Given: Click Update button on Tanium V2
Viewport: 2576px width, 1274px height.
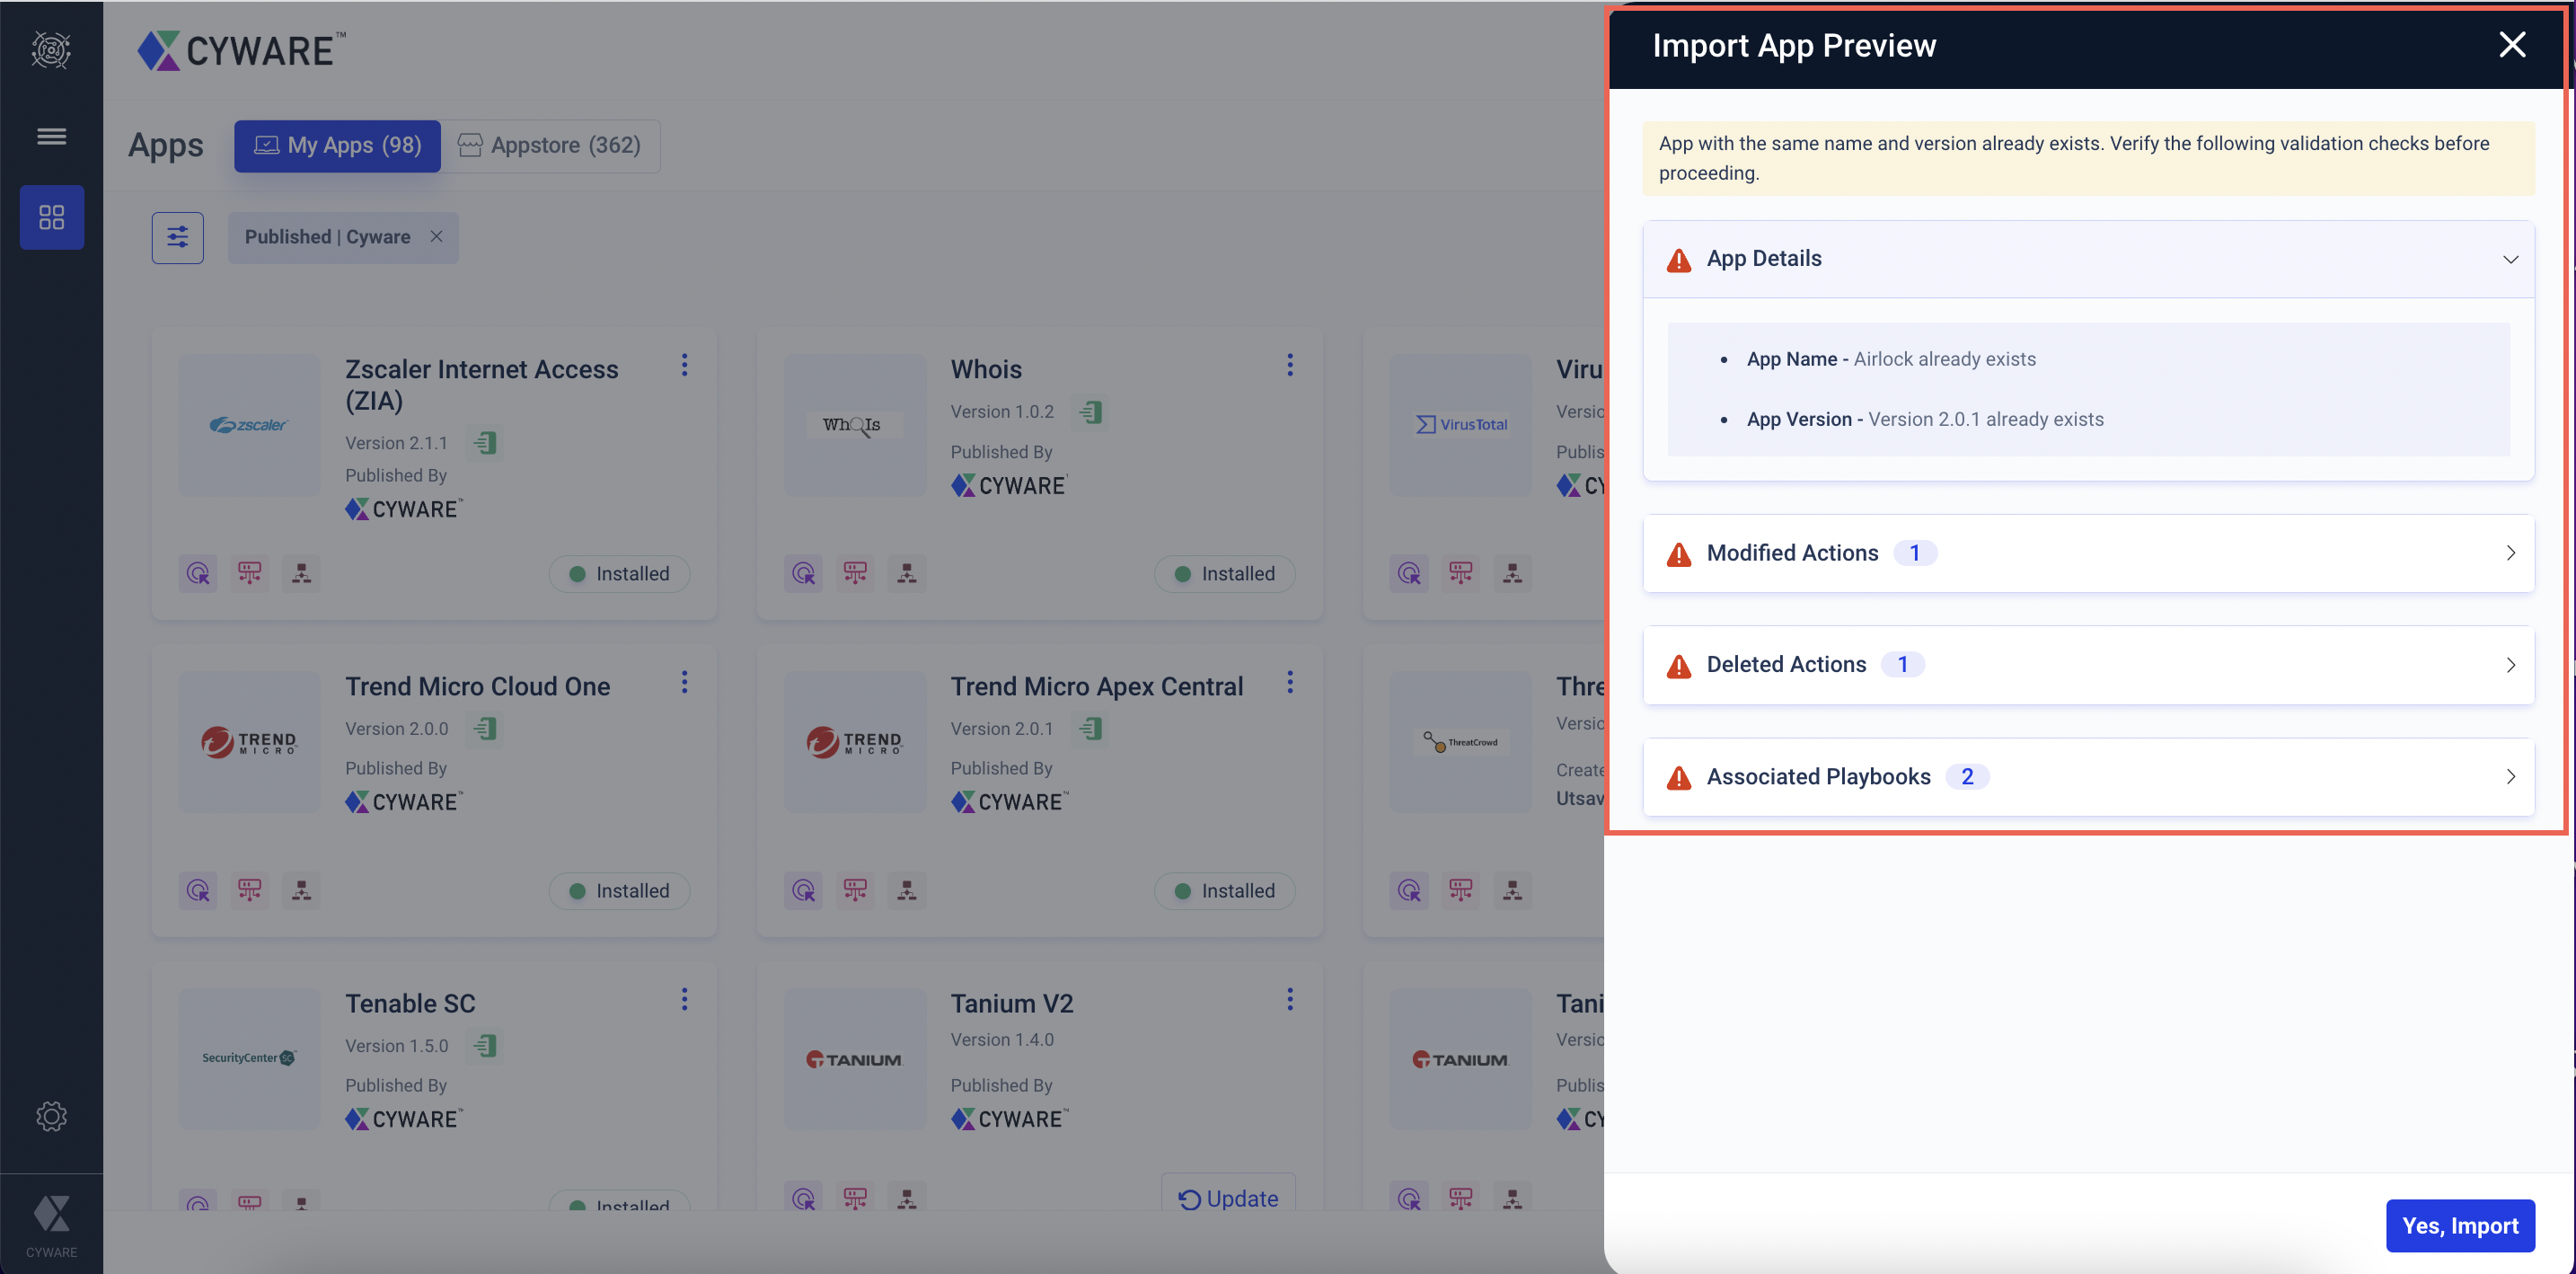Looking at the screenshot, I should (x=1228, y=1198).
